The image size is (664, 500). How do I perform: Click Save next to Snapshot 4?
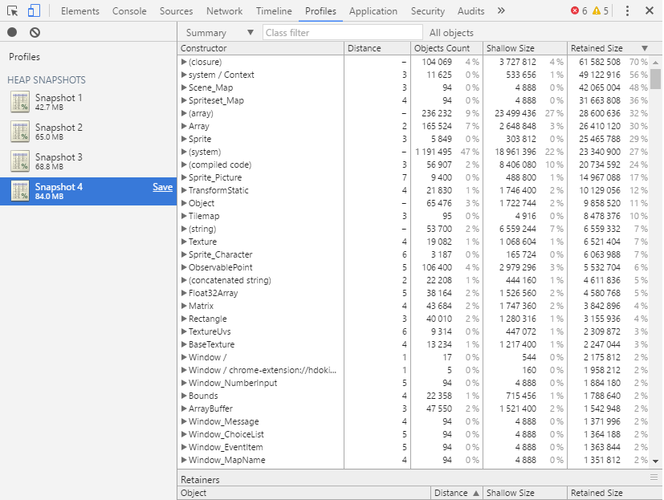pos(163,186)
